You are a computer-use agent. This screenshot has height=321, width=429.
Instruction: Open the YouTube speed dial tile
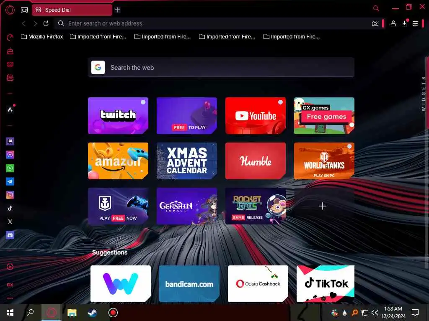(255, 116)
